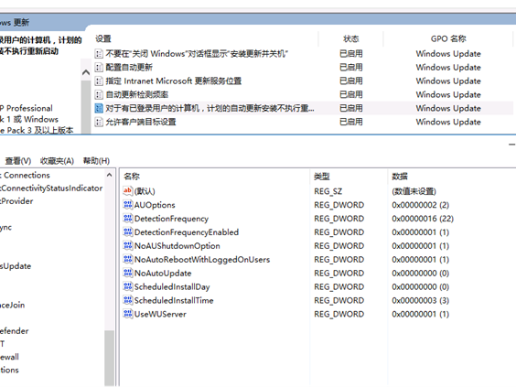This screenshot has height=387, width=516.
Task: Open the 收藏夹(A) menu
Action: click(x=57, y=161)
